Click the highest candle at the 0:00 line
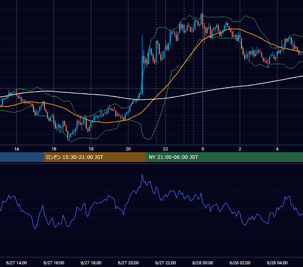 [x=202, y=19]
